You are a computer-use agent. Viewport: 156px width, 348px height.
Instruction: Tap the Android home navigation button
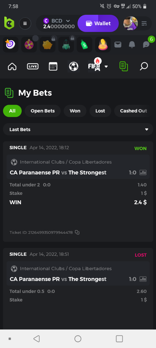(78, 339)
